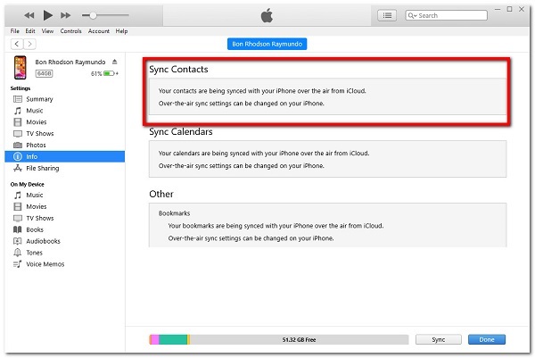Click the Sync Contacts heading
This screenshot has height=358, width=535.
178,70
